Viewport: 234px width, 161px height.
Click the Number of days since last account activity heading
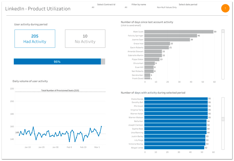pyautogui.click(x=147, y=22)
